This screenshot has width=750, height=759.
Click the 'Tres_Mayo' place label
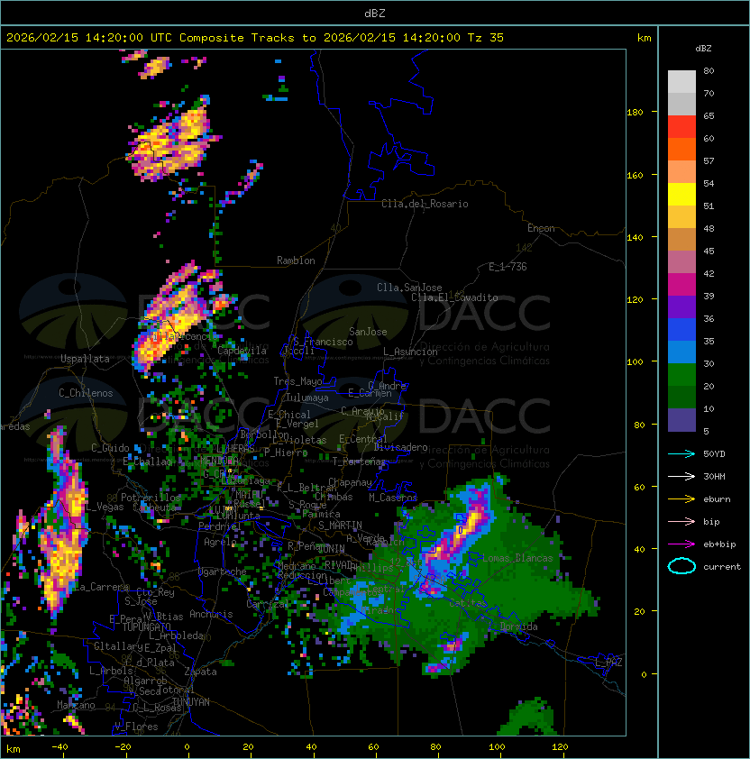[297, 381]
